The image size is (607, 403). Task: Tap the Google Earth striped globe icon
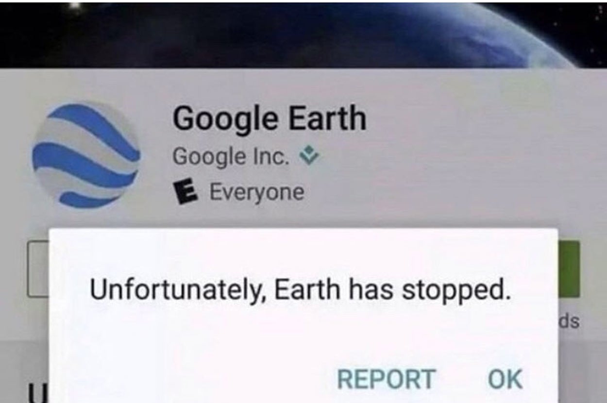(86, 154)
